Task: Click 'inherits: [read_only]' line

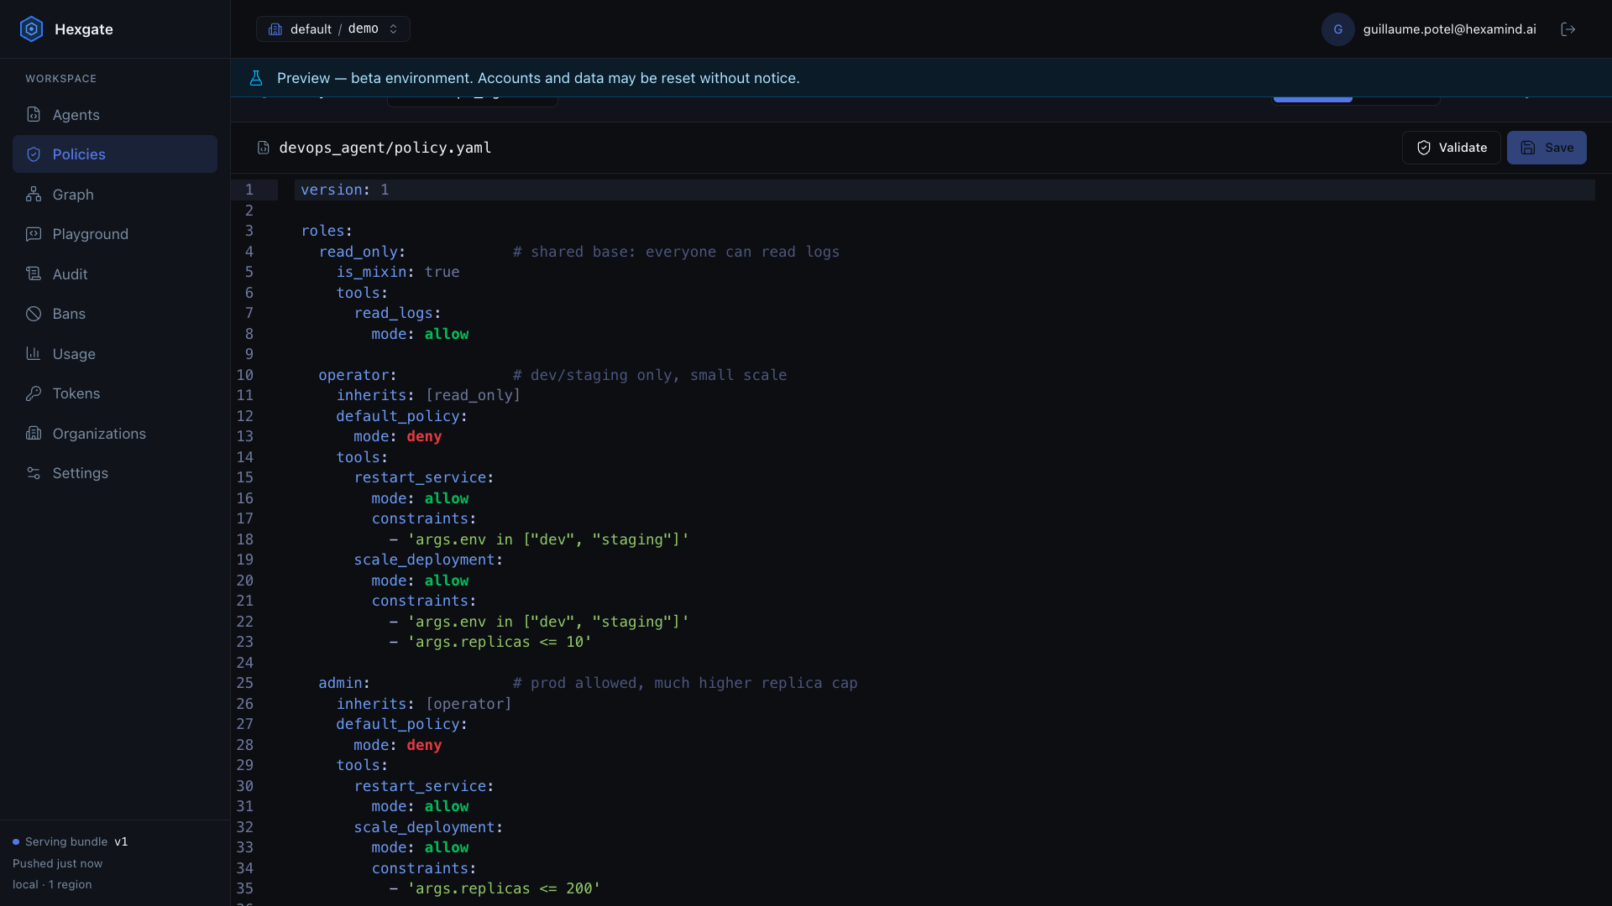Action: [428, 395]
